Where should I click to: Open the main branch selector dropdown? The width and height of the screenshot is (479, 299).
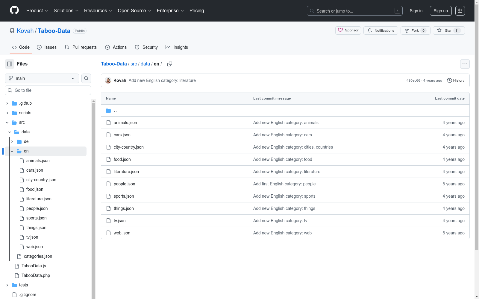(x=42, y=78)
